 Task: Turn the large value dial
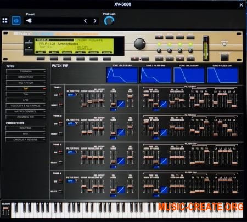[139, 44]
